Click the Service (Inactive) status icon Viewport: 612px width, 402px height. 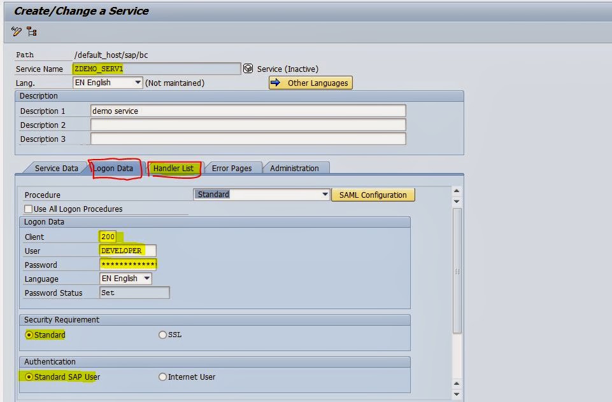247,69
